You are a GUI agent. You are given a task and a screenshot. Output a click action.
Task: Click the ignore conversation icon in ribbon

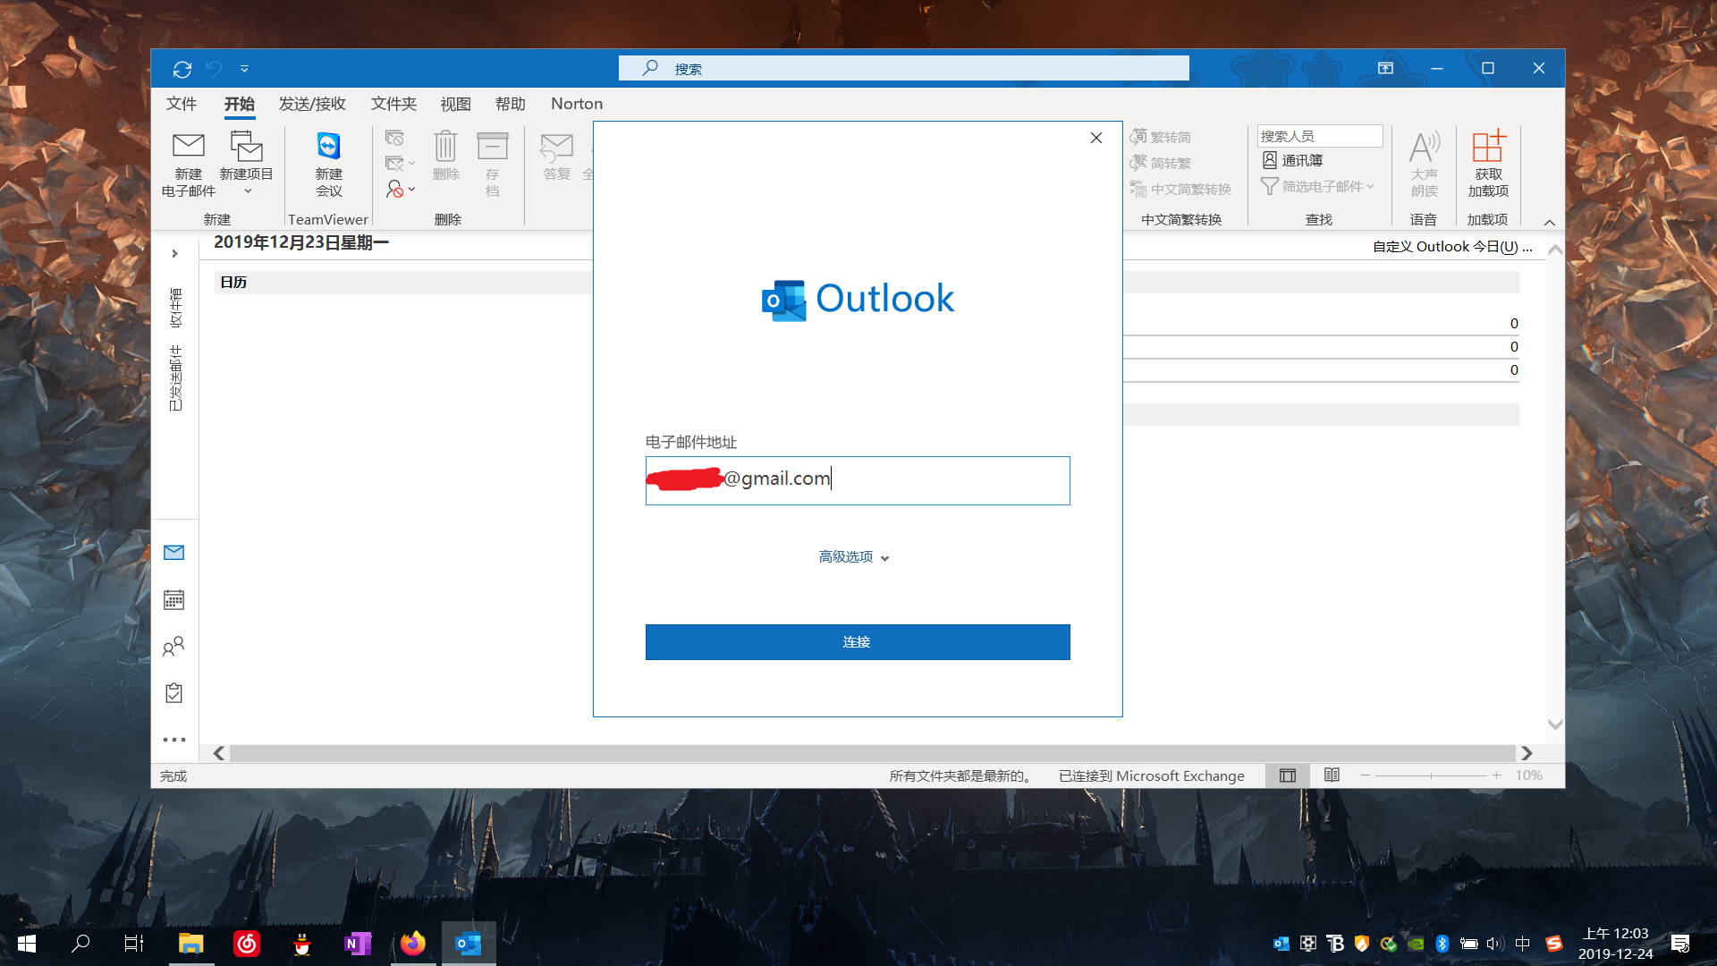(394, 138)
